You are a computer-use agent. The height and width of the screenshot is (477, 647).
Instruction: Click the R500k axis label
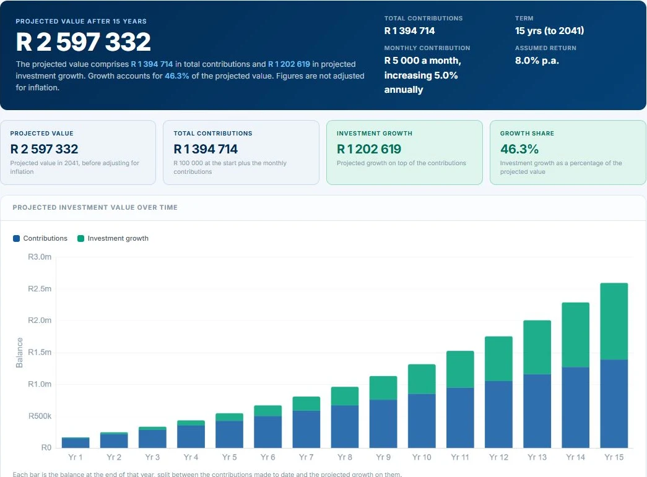coord(40,416)
